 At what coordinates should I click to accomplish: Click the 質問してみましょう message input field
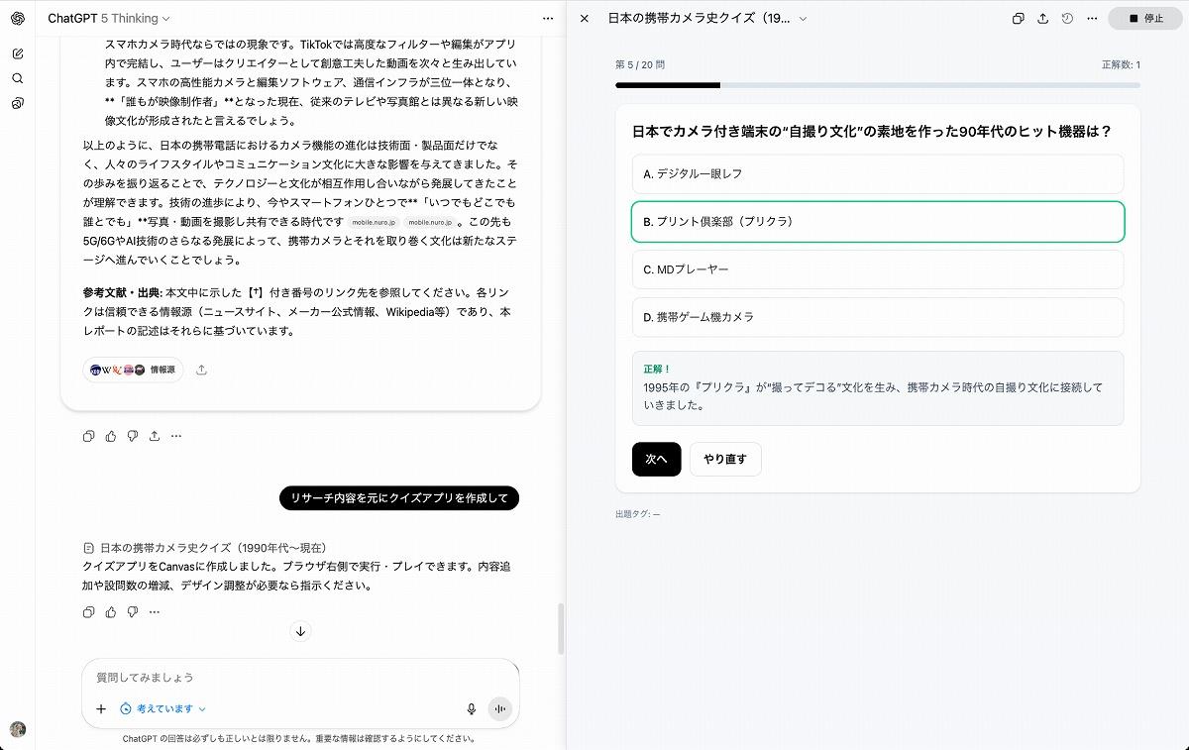tap(297, 678)
